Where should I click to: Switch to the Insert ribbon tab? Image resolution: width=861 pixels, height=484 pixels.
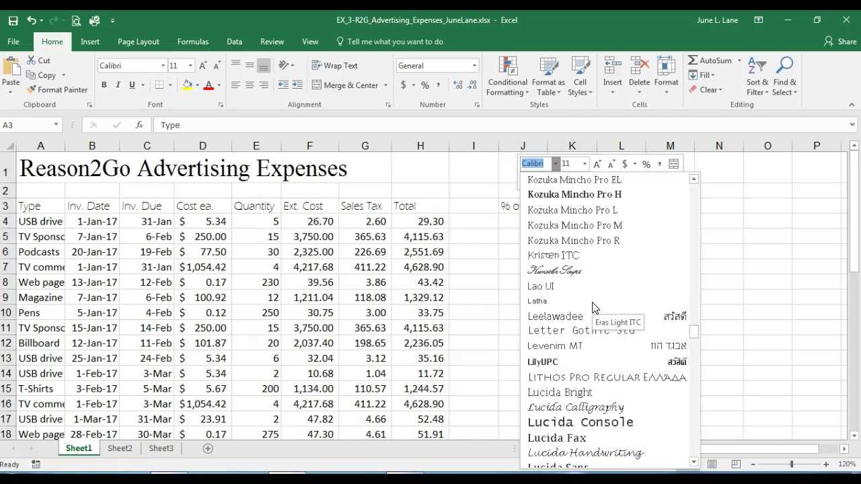coord(90,42)
